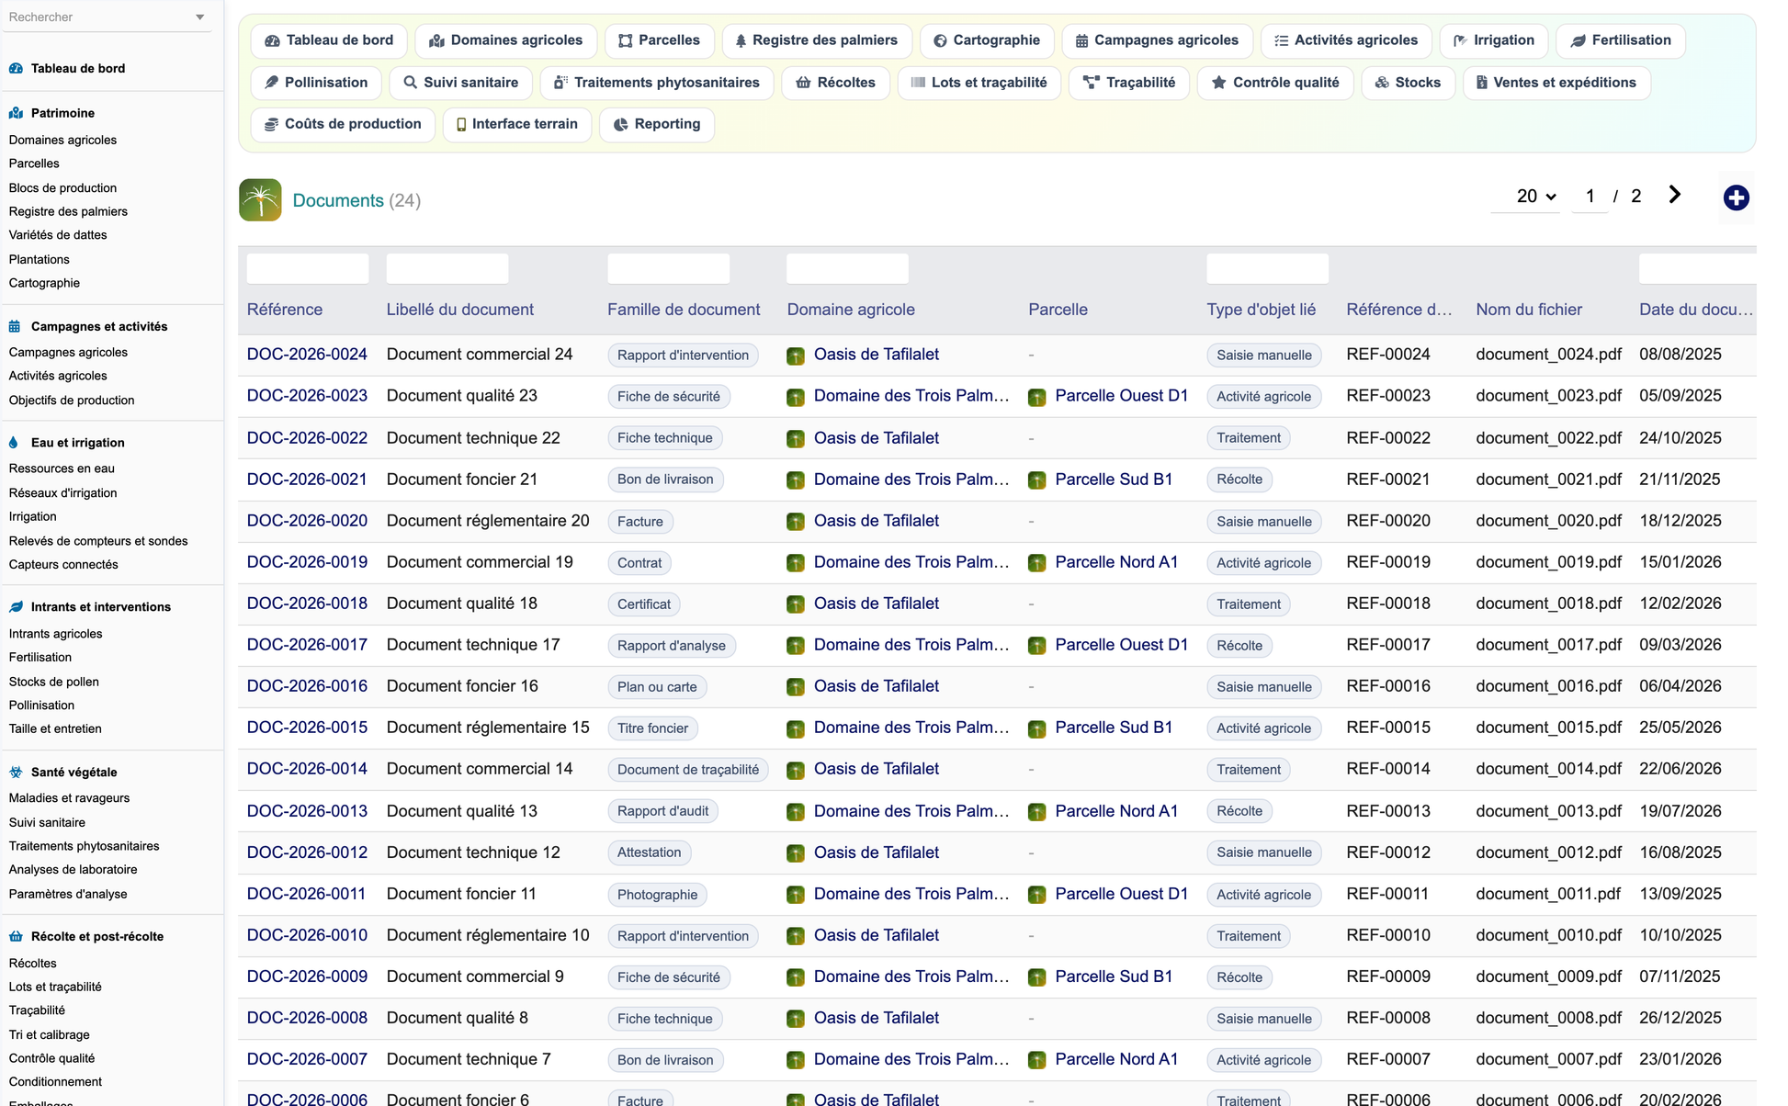Open the DOC-2026-0024 reference link
1788x1106 pixels.
pos(307,355)
